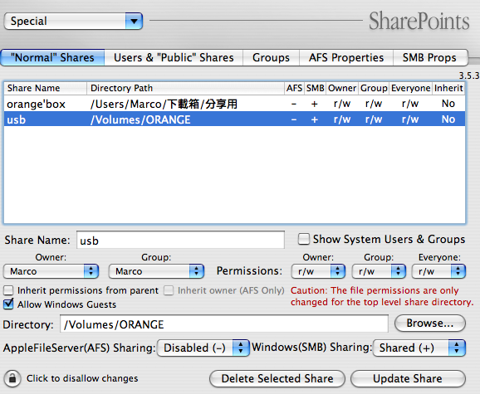Sort by Directory Path column header
Viewport: 480px width, 394px height.
click(185, 88)
